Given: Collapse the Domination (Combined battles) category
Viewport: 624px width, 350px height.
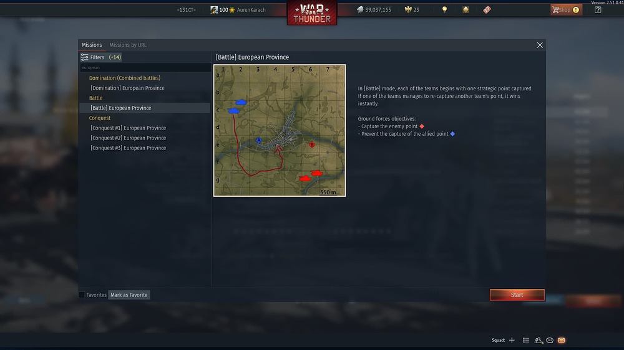Looking at the screenshot, I should pyautogui.click(x=125, y=78).
